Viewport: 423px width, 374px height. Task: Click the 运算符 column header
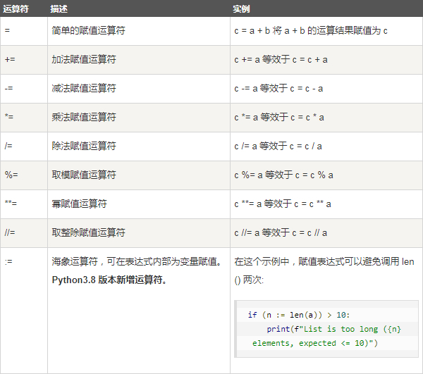[15, 9]
